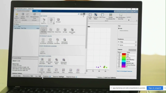Click the blue Bearing & Leak swatch
166x93 pixels.
point(123,63)
